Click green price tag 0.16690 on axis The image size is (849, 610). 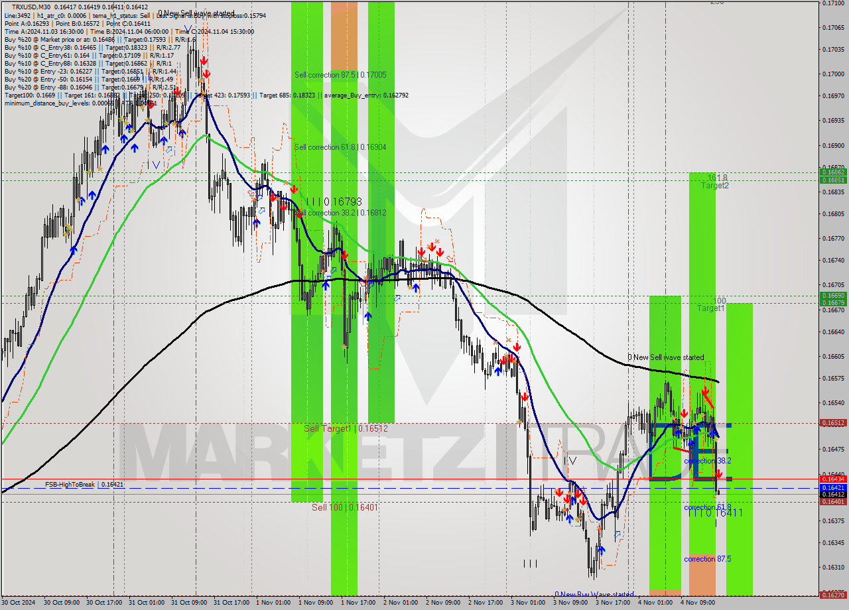pos(833,295)
